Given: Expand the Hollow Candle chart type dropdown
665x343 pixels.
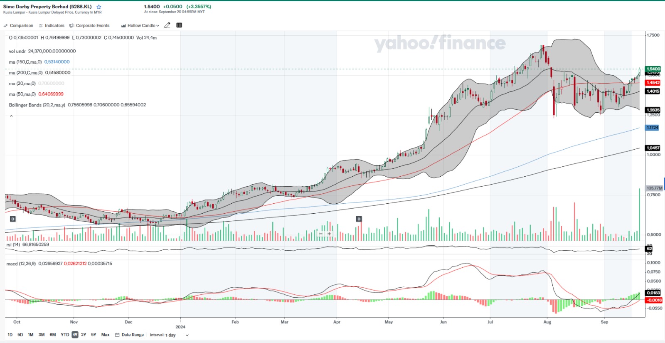Looking at the screenshot, I should point(140,25).
